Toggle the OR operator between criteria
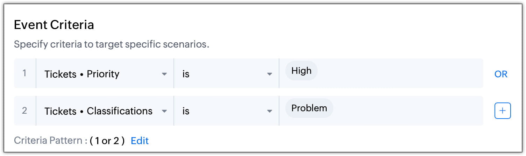526x156 pixels. pyautogui.click(x=501, y=74)
